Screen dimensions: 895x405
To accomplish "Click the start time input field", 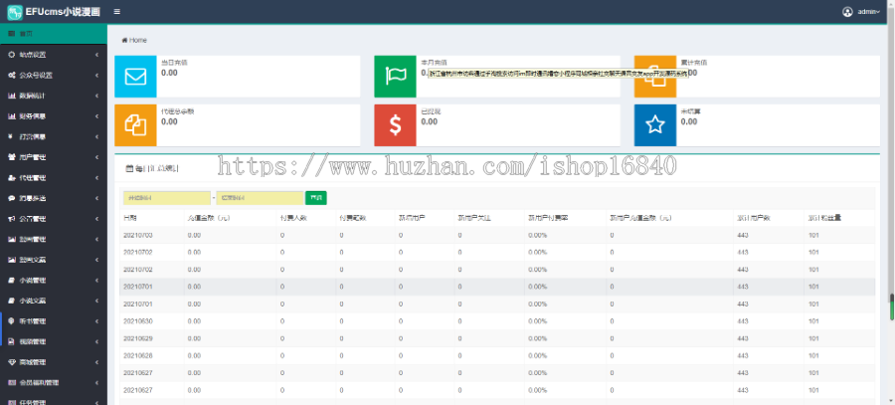I will coord(167,198).
